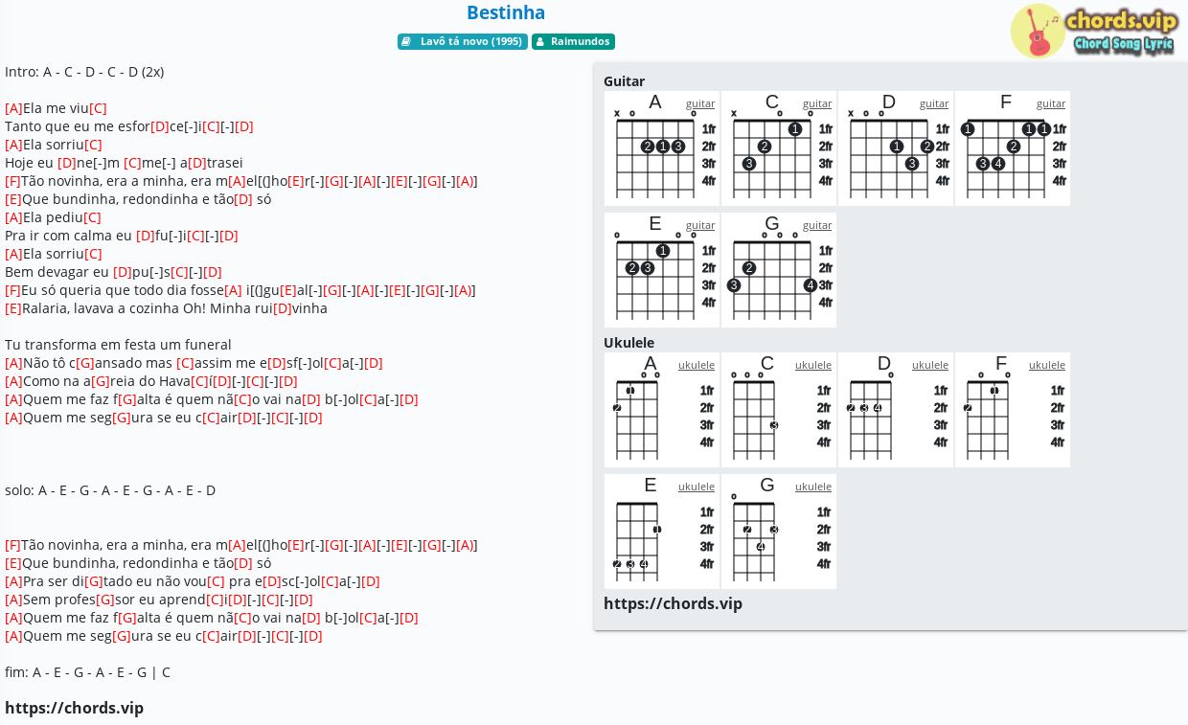The width and height of the screenshot is (1188, 725).
Task: Select the ukulele E chord fretboard diagram
Action: click(662, 532)
